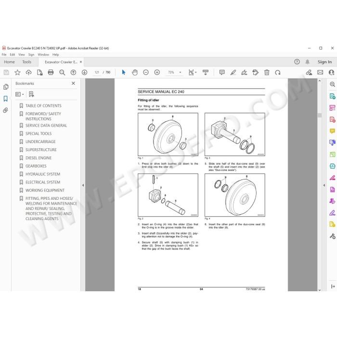Open the Export PDF tool in right pane

click(x=332, y=96)
